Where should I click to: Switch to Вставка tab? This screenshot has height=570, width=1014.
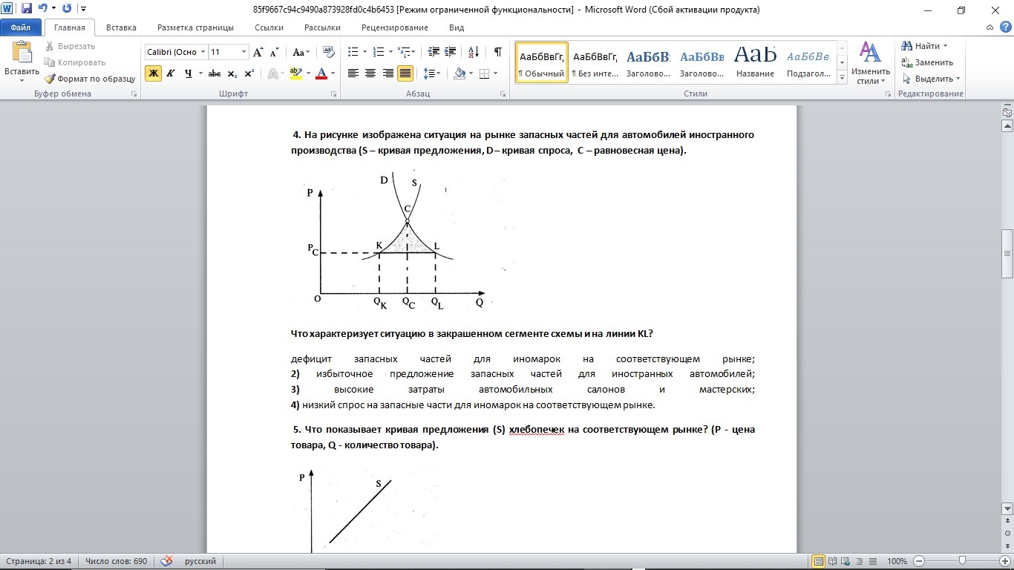tap(121, 27)
